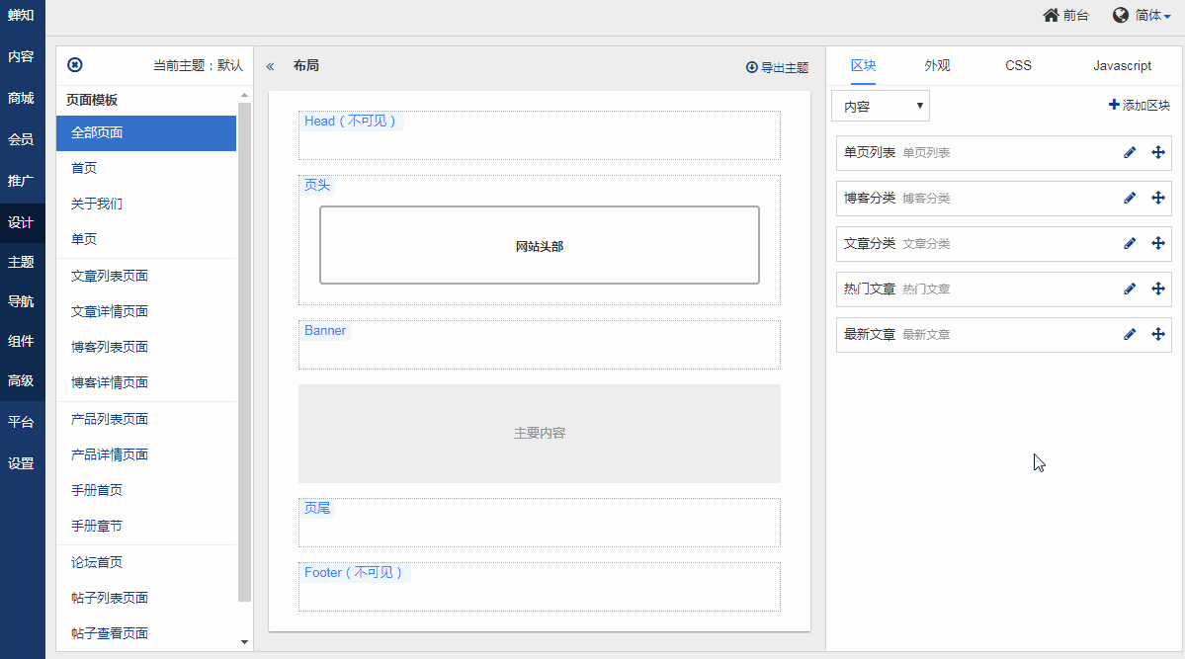Switch to the 外观 tab

937,66
